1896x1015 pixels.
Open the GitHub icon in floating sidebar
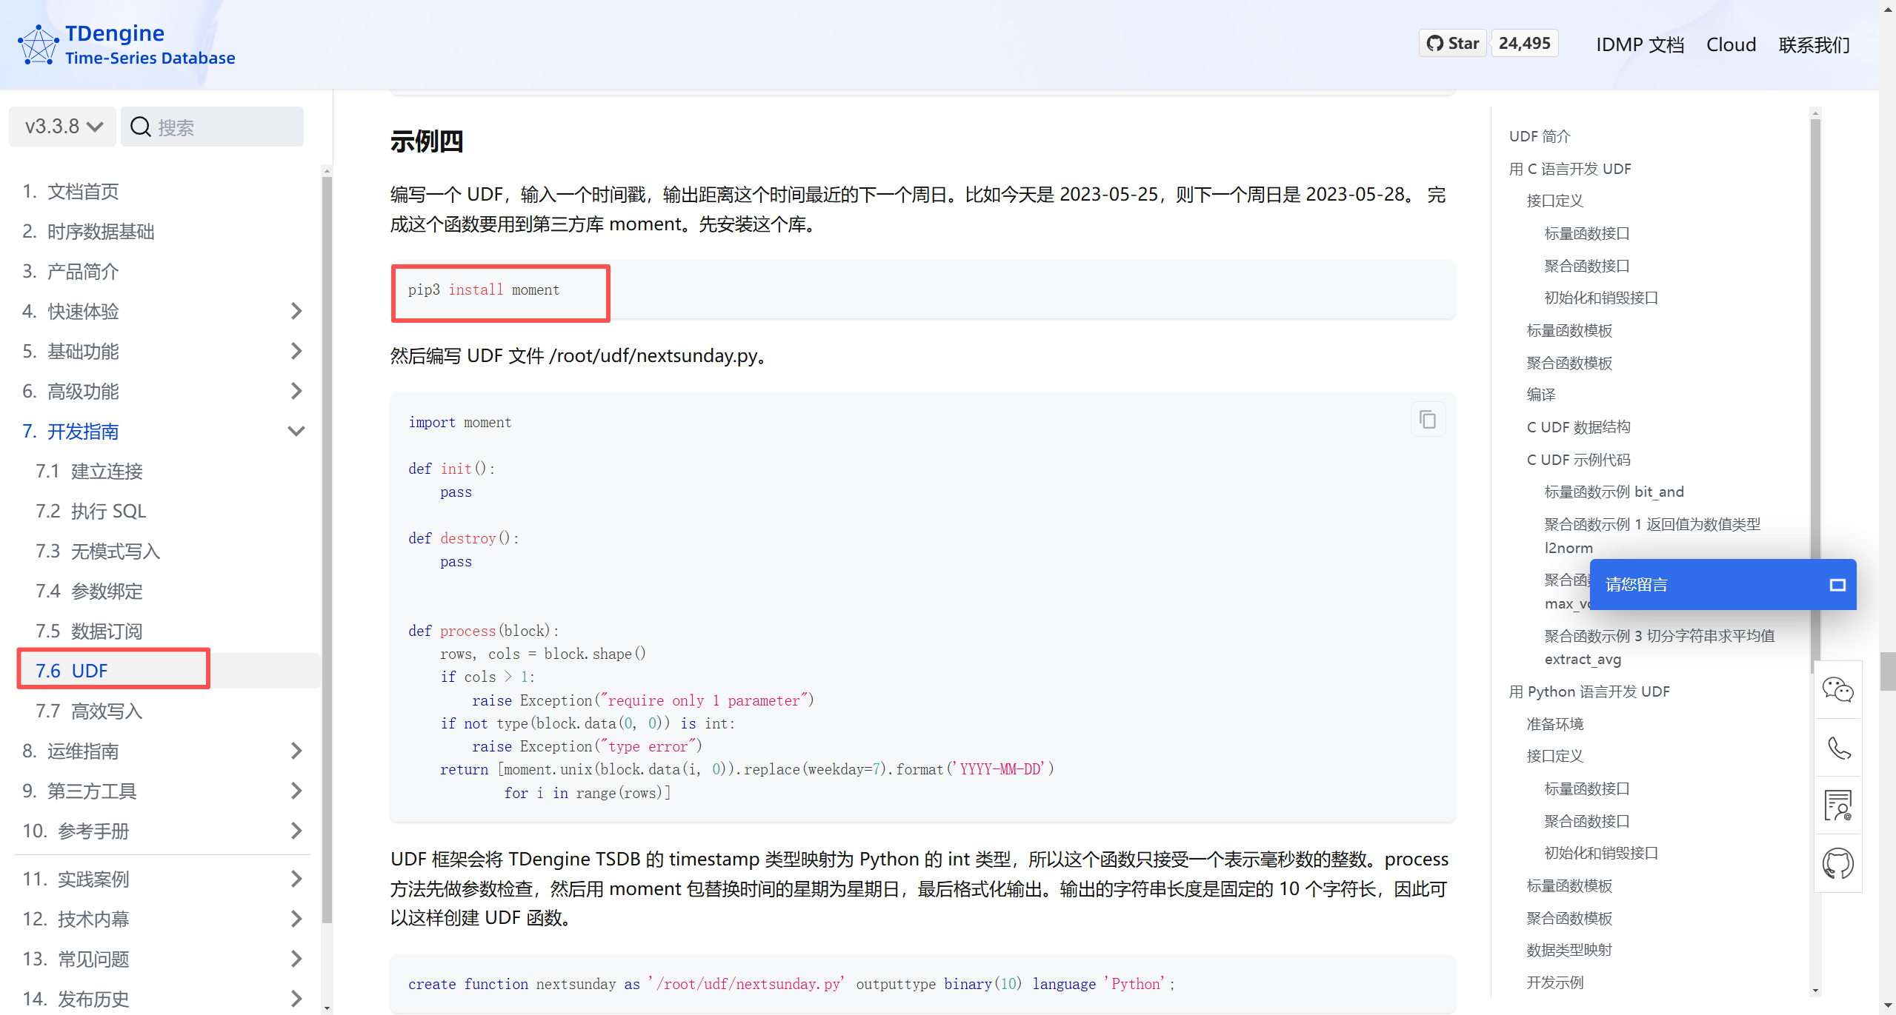(1837, 863)
